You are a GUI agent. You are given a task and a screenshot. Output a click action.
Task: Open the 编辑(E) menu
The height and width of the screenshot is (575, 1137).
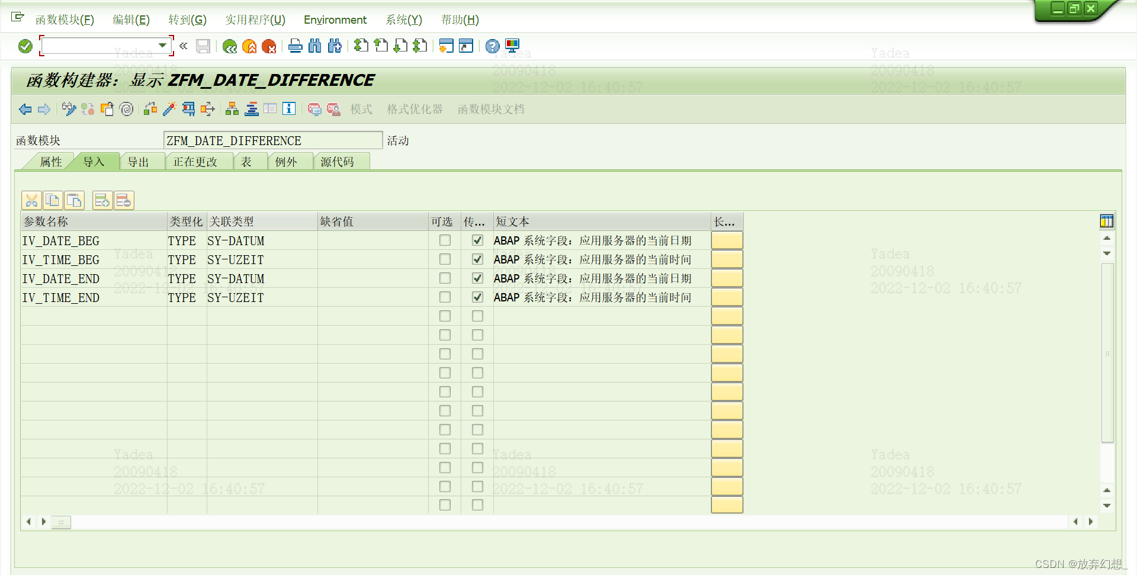pos(131,20)
